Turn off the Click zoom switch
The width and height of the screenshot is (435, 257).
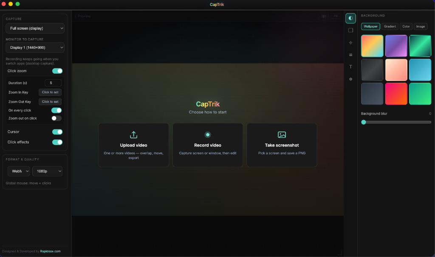[57, 71]
